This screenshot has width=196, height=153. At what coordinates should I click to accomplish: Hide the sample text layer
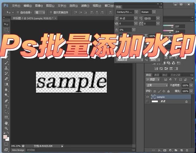[148, 97]
